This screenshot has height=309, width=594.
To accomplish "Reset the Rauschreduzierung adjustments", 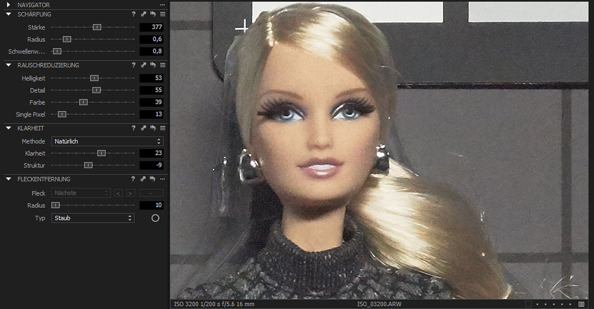I will 153,65.
